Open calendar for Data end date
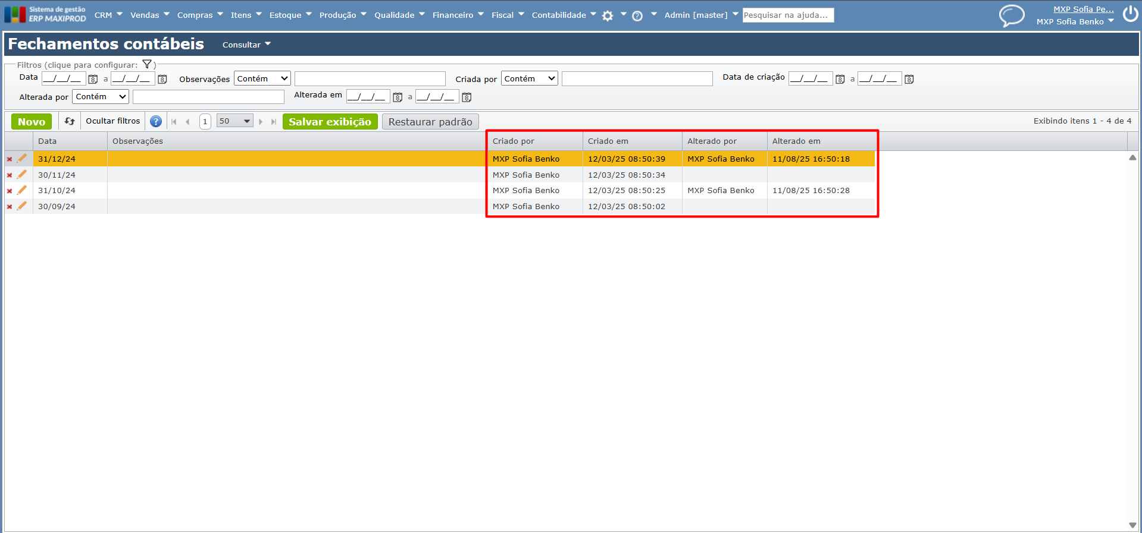The image size is (1142, 533). click(162, 79)
